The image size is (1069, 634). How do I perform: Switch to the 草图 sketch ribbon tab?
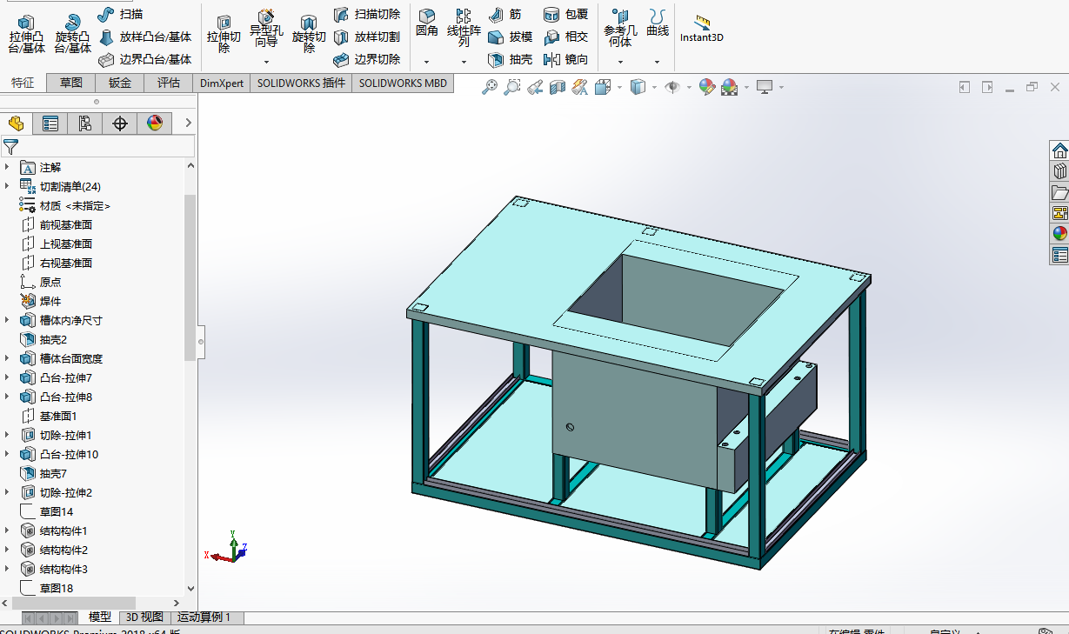click(71, 83)
